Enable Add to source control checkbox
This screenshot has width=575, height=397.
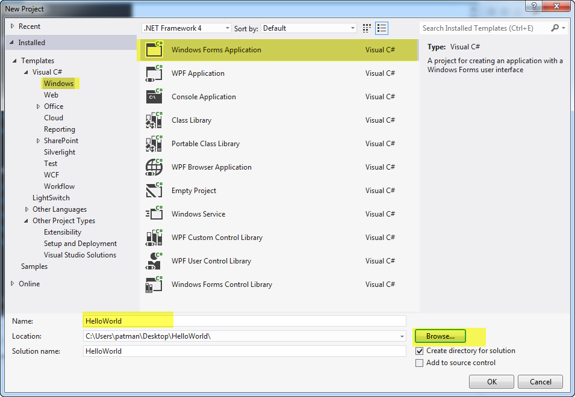coord(419,363)
